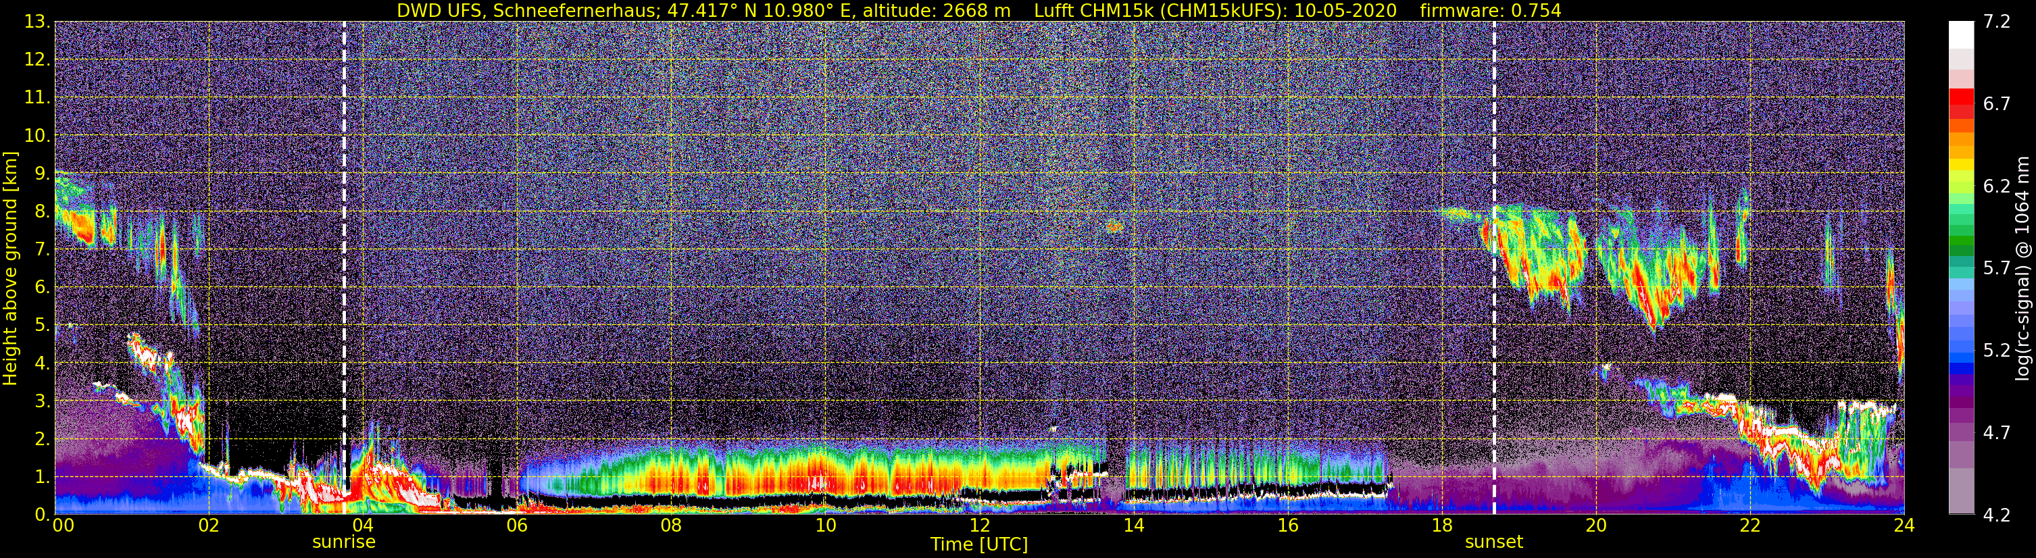This screenshot has width=2036, height=558.
Task: Click the height axis tick label '12.'
Action: (37, 60)
